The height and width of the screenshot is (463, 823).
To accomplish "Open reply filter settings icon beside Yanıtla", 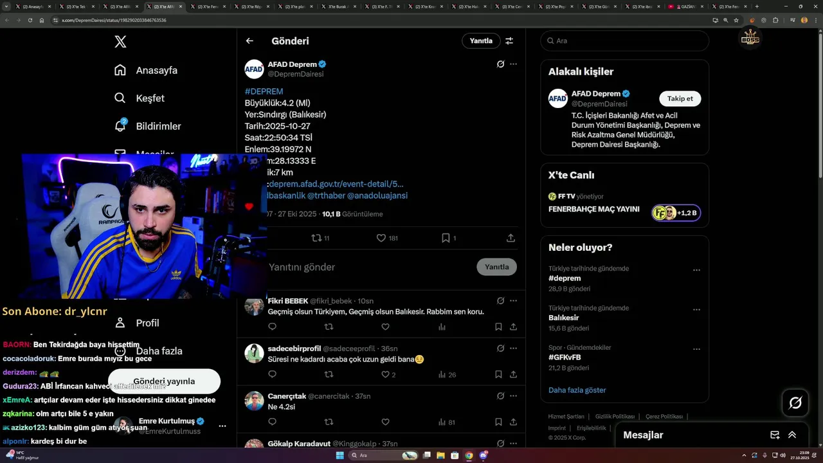I will click(x=509, y=41).
